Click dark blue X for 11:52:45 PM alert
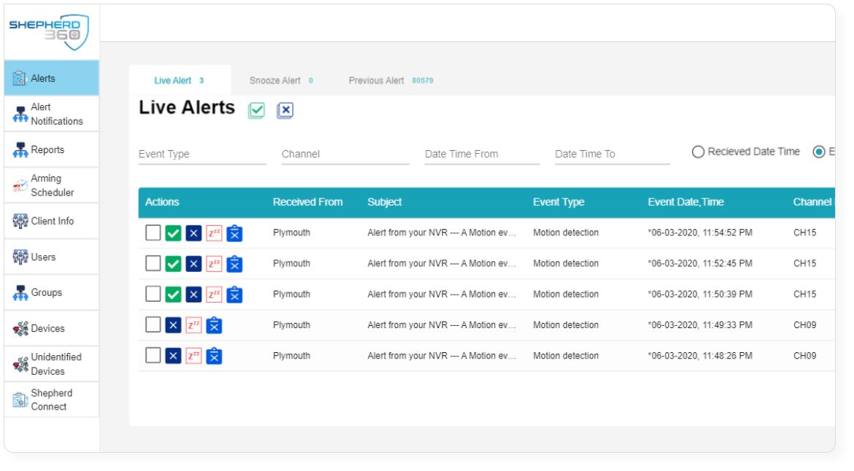 [x=193, y=265]
